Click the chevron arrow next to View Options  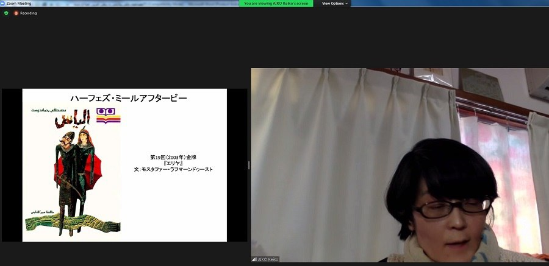346,4
